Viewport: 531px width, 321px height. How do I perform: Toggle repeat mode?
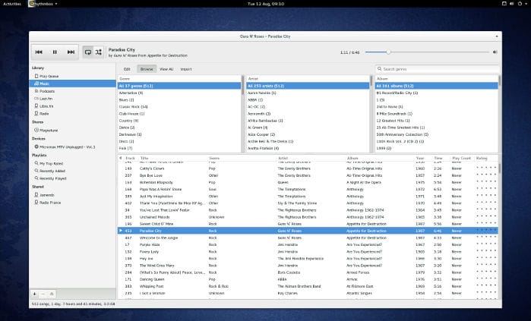pyautogui.click(x=88, y=52)
